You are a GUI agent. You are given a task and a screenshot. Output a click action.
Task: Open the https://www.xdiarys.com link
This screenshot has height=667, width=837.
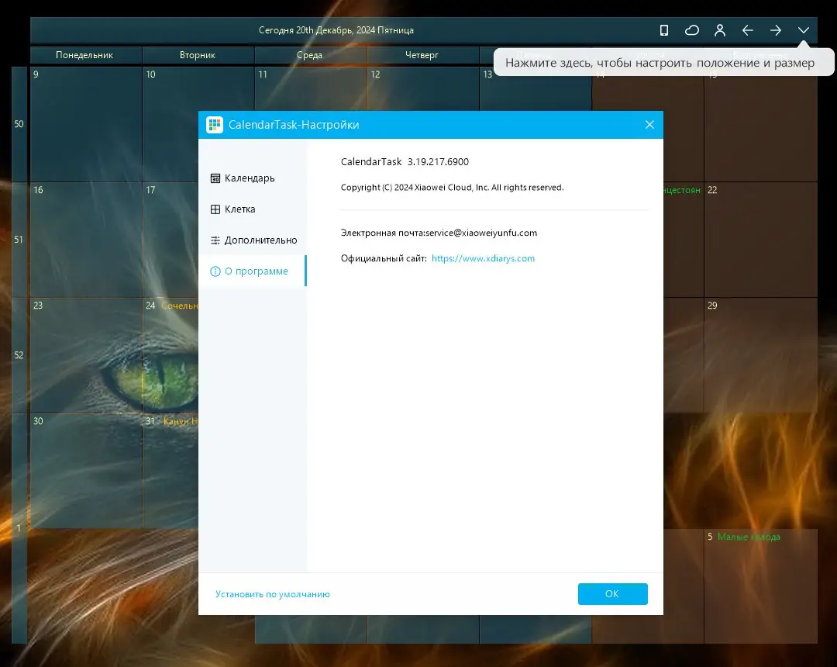[483, 258]
